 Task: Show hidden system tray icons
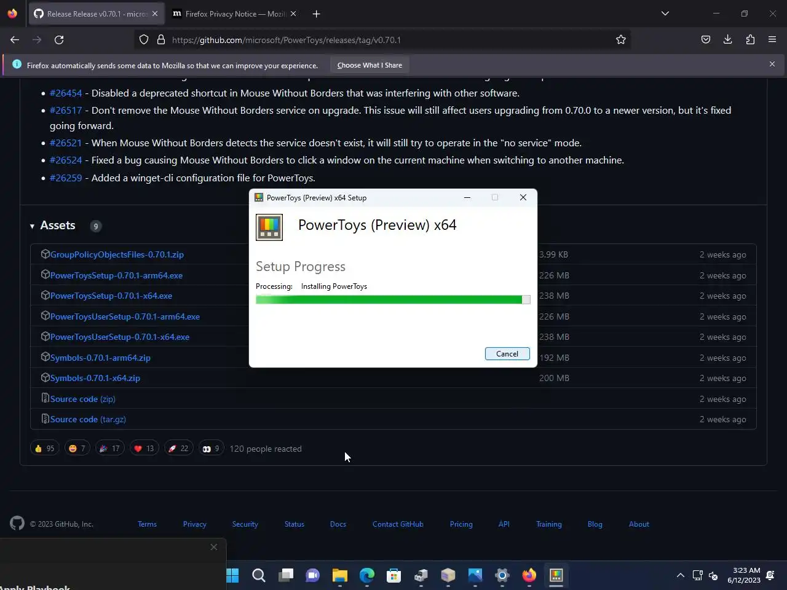(x=680, y=575)
